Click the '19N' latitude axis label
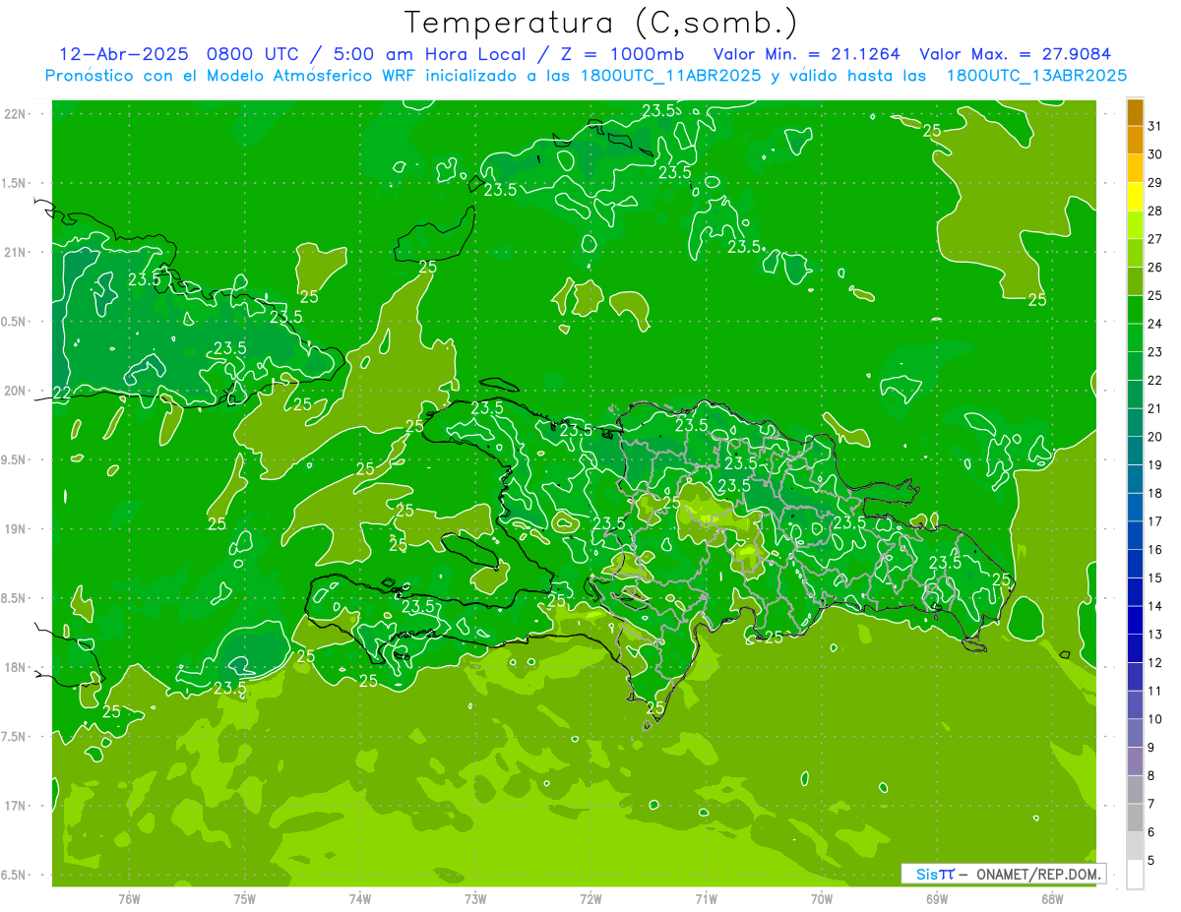Screen dimensions: 1181x912 click(x=14, y=528)
